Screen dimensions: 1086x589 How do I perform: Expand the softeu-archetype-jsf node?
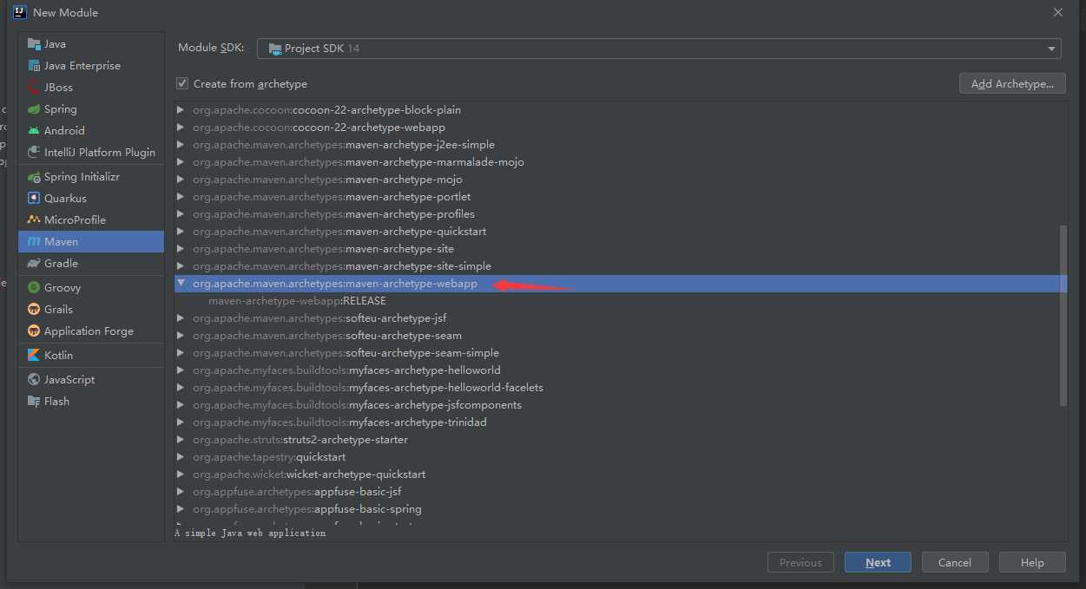pos(181,318)
